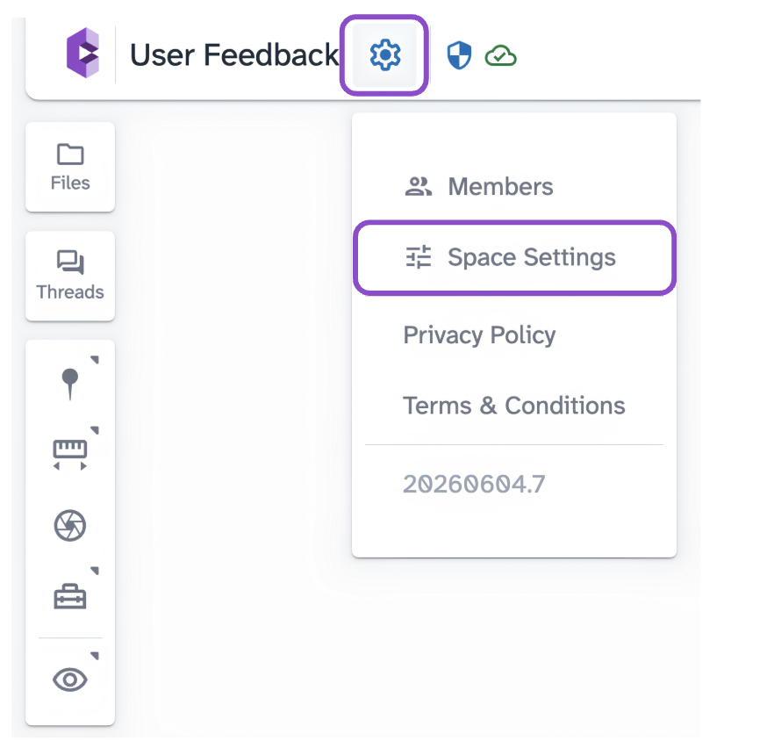Viewport: 767px width, 748px height.
Task: Open the settings gear menu
Action: tap(385, 54)
